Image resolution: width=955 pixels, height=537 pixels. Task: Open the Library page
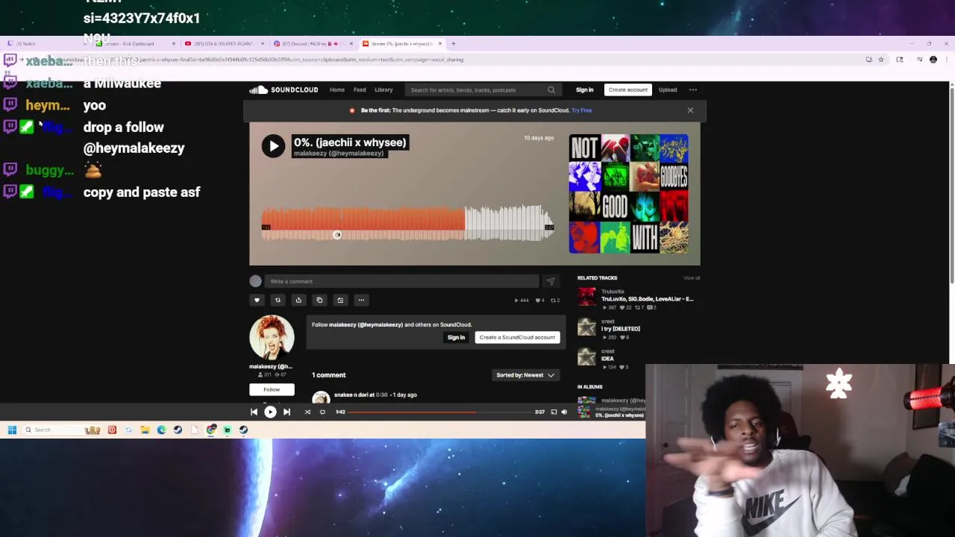tap(383, 89)
